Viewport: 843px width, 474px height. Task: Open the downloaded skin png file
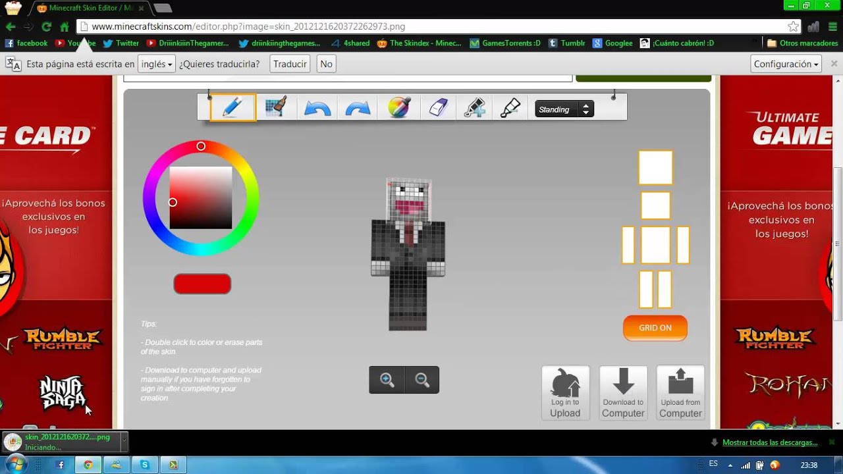tap(61, 442)
